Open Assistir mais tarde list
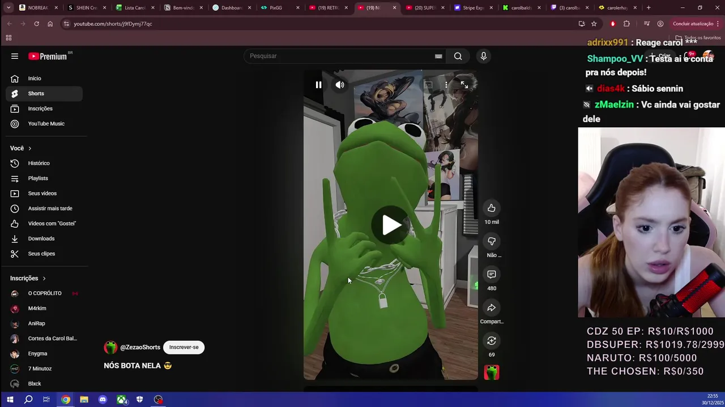This screenshot has height=407, width=725. coord(44,209)
